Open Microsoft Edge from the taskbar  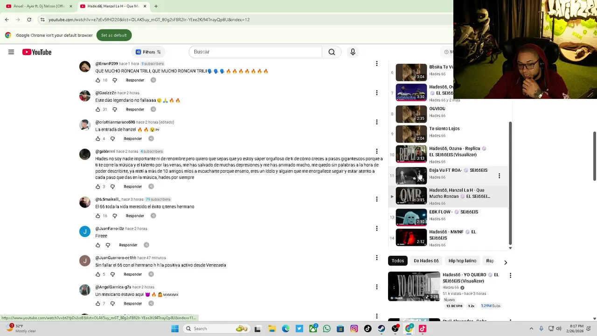[285, 329]
